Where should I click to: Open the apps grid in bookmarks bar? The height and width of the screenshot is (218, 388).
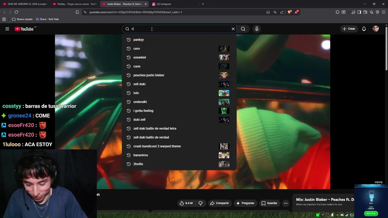click(x=4, y=19)
